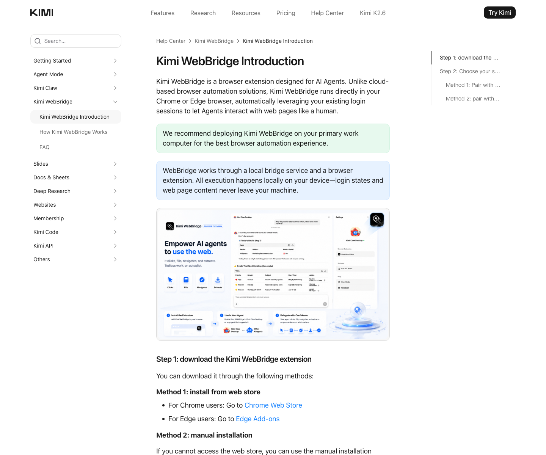
Task: Expand Slides chevron
Action: click(x=115, y=164)
